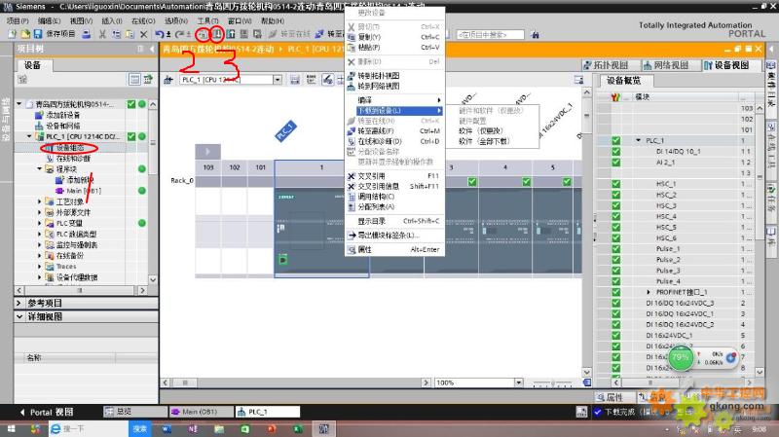
Task: Open the 项目(P) menu
Action: (x=18, y=20)
